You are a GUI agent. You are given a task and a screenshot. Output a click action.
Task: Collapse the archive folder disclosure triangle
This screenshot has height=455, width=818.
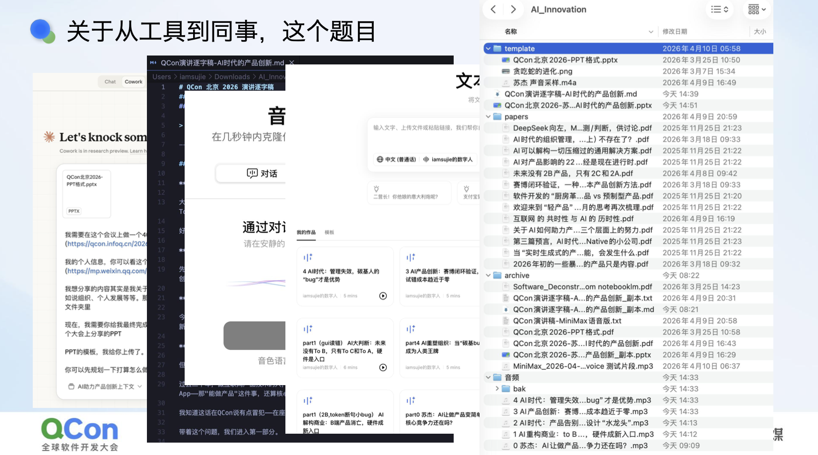click(x=488, y=276)
